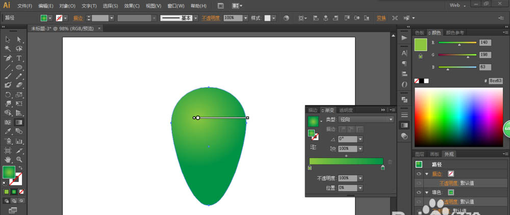Toggle visibility of 填色 fill row

pyautogui.click(x=419, y=193)
